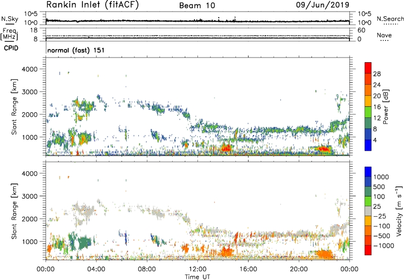Screen dimensions: 404x280
Task: Click the '12:00' time axis label
Action: click(197, 269)
